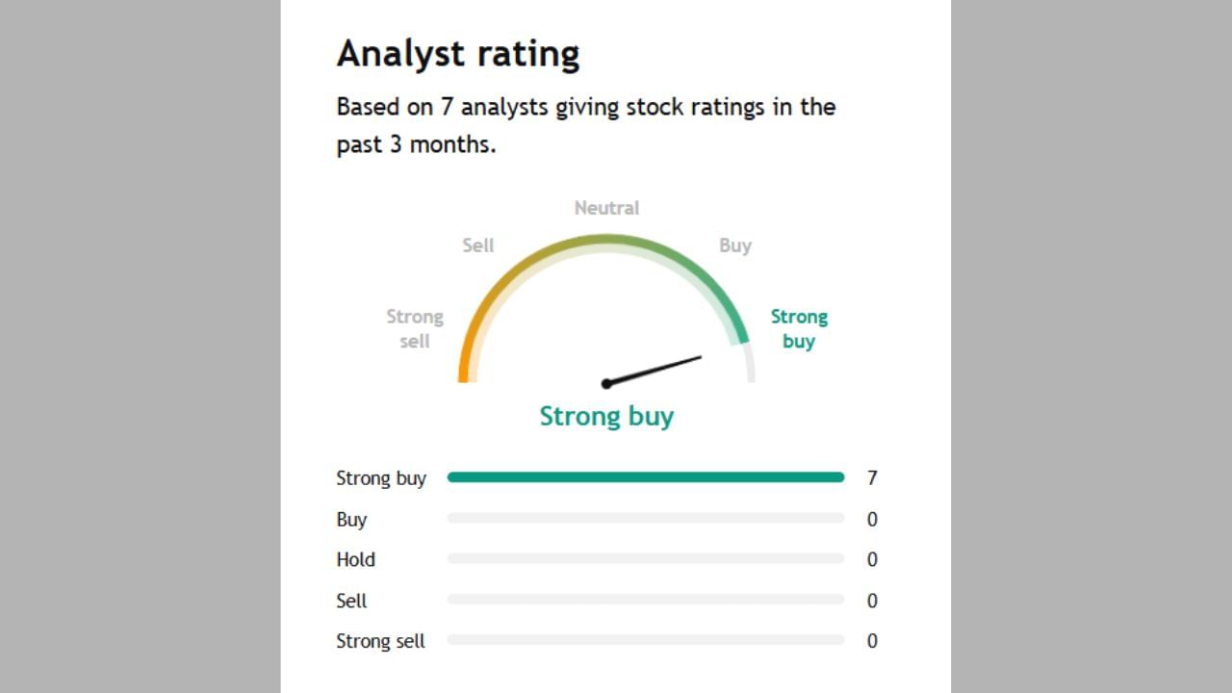Click the Sell row label in ratings breakdown
Screen dimensions: 1232x693
click(x=351, y=601)
